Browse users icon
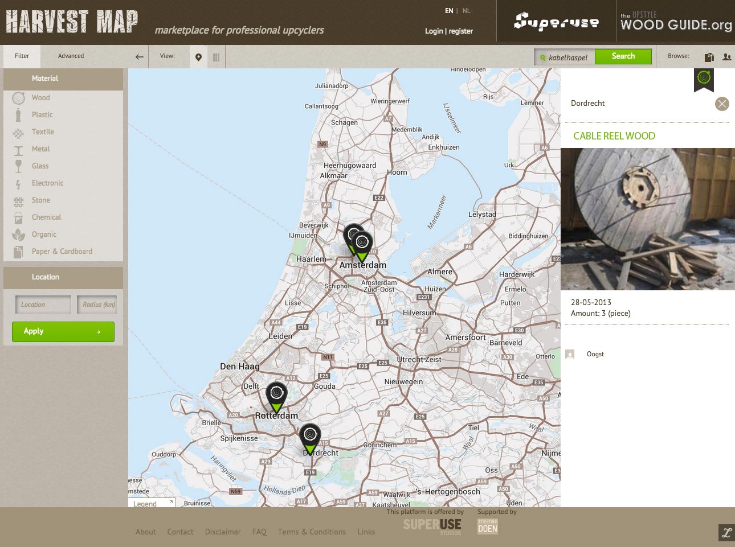 click(726, 57)
